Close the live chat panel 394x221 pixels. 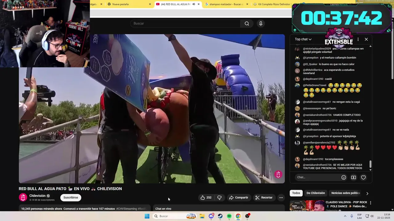366,39
